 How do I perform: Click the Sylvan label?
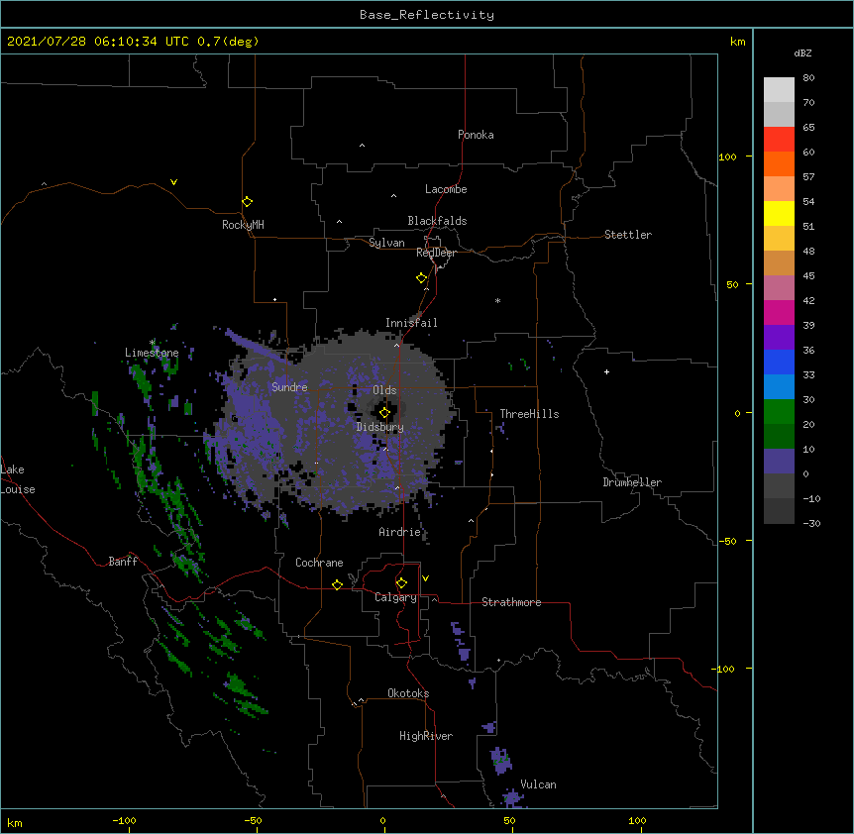[386, 243]
